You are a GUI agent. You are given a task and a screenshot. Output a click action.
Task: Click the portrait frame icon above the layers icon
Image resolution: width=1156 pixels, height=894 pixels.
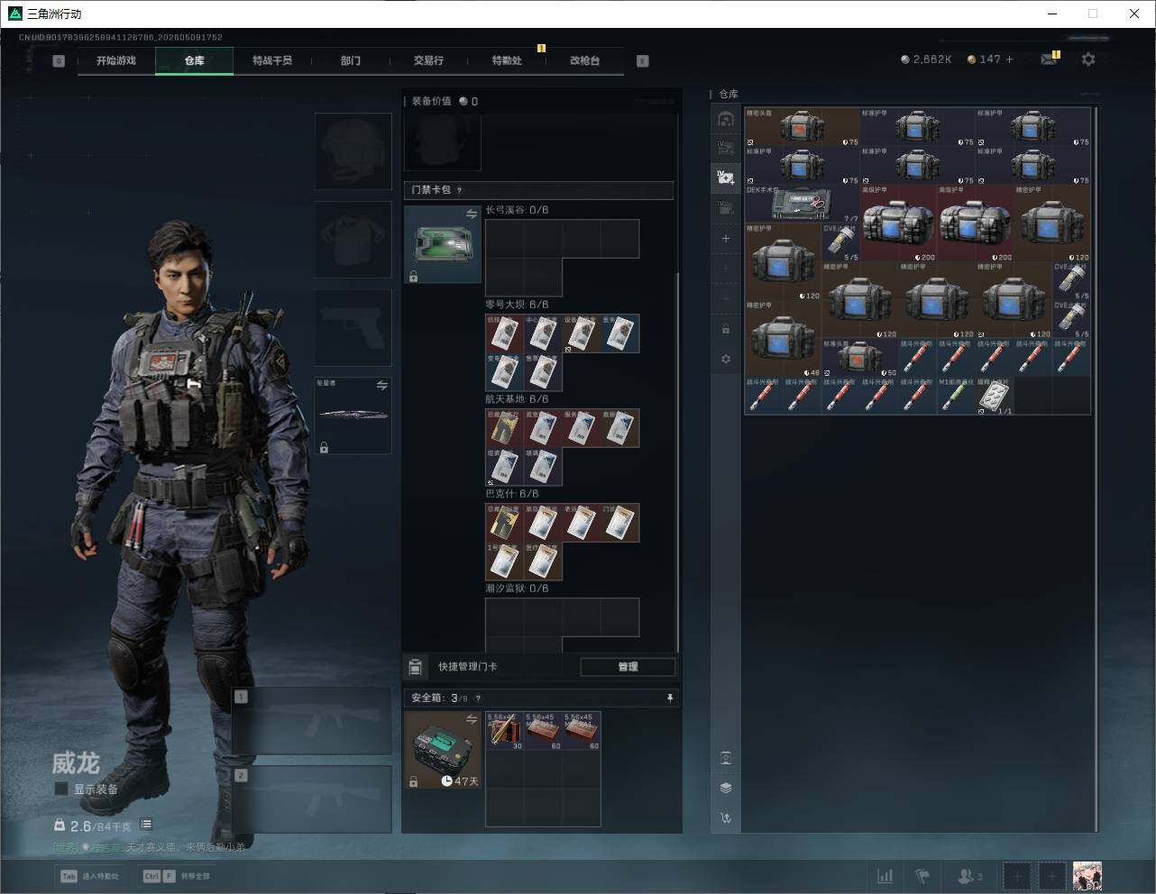click(x=726, y=758)
